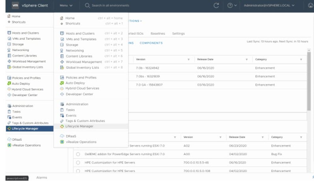Viewport: 314px width, 181px height.
Task: Click the DRaaS cloud icon in the menu
Action: tap(62, 136)
